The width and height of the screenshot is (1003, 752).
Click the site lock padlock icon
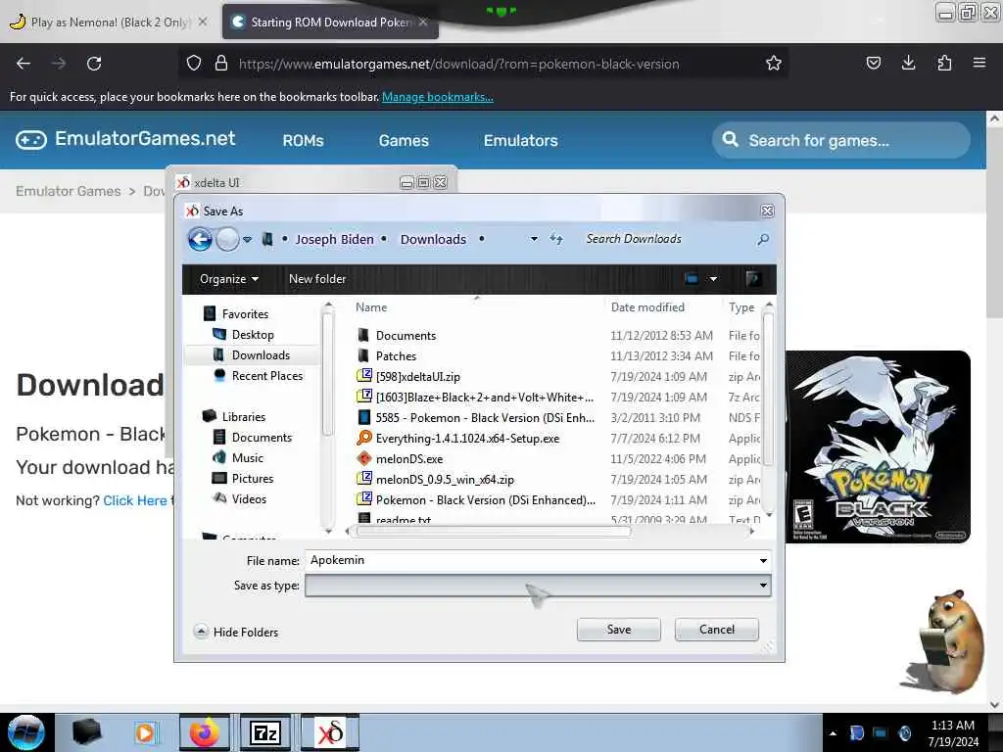(x=221, y=64)
